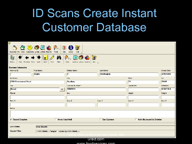Create a New record with pencil icon

click(x=52, y=59)
